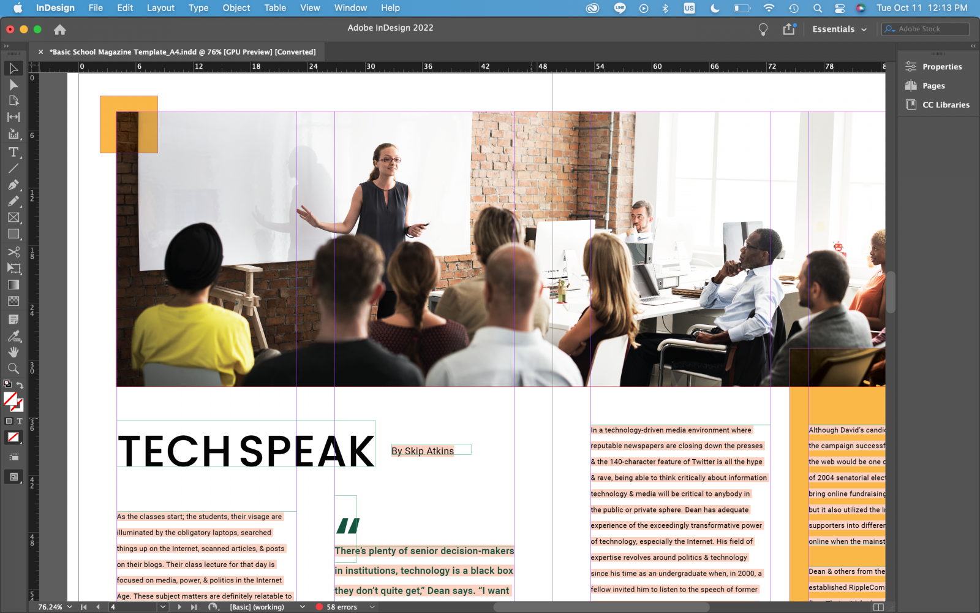Open Spotlight search in menu bar
The height and width of the screenshot is (613, 980).
pos(817,8)
